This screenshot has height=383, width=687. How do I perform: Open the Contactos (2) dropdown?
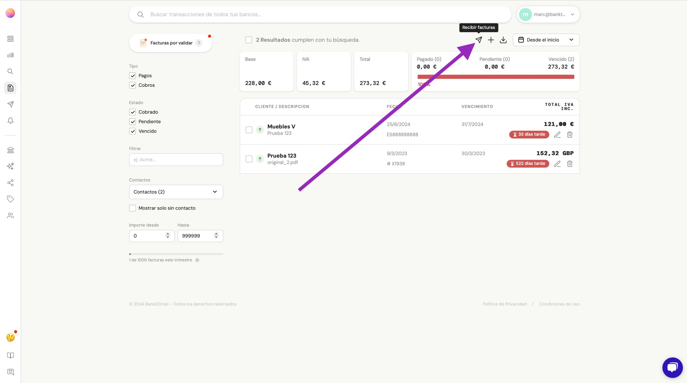[x=176, y=192]
